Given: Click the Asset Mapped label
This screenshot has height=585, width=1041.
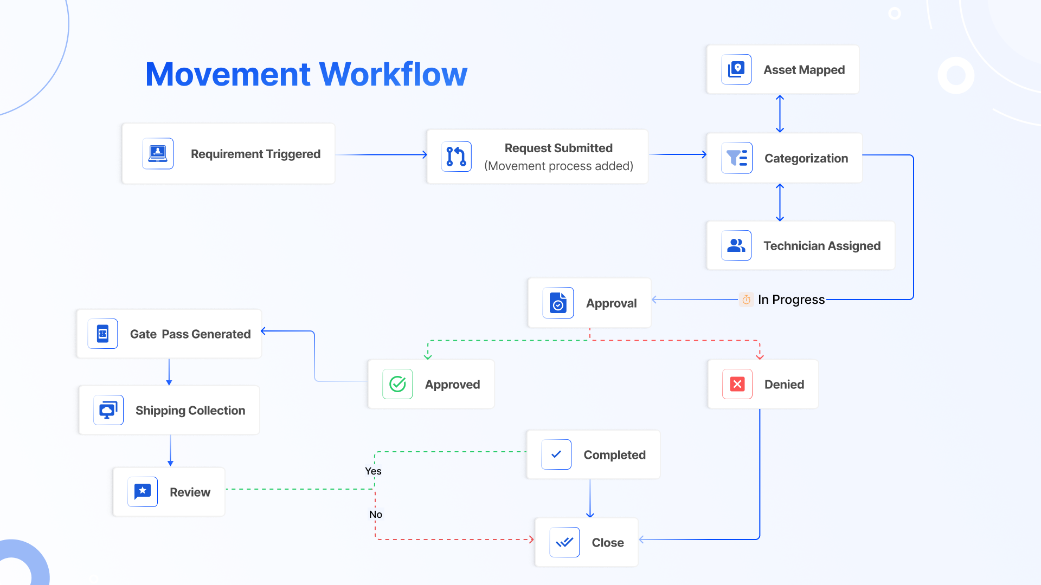Looking at the screenshot, I should point(804,70).
